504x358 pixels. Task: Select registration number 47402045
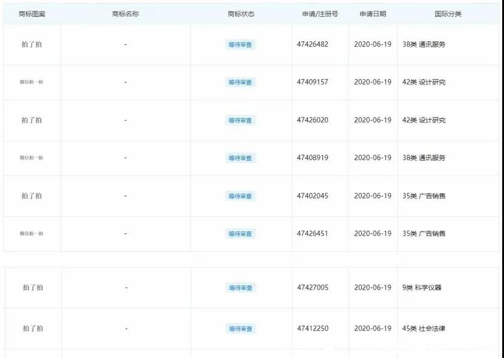[x=313, y=195]
